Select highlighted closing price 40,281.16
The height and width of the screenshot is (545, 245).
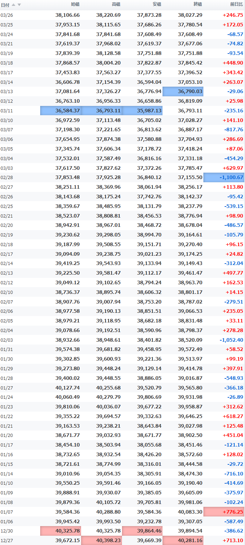(x=183, y=540)
